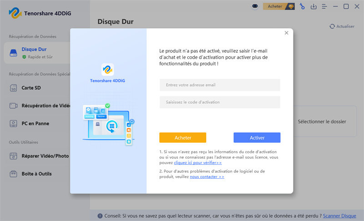364x221 pixels.
Task: Click the toolbox icon
Action: point(14,174)
